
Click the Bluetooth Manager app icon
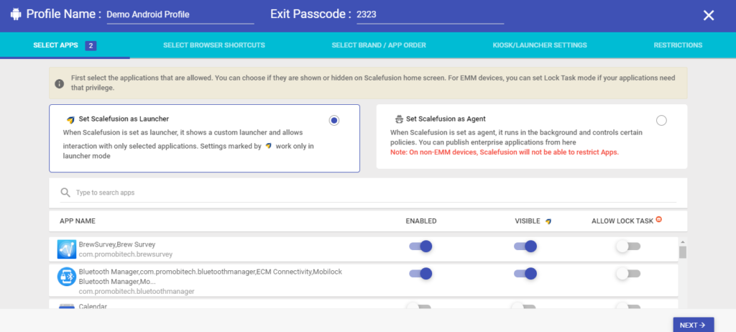pyautogui.click(x=67, y=277)
